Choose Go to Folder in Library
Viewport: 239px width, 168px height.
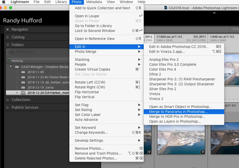click(106, 26)
